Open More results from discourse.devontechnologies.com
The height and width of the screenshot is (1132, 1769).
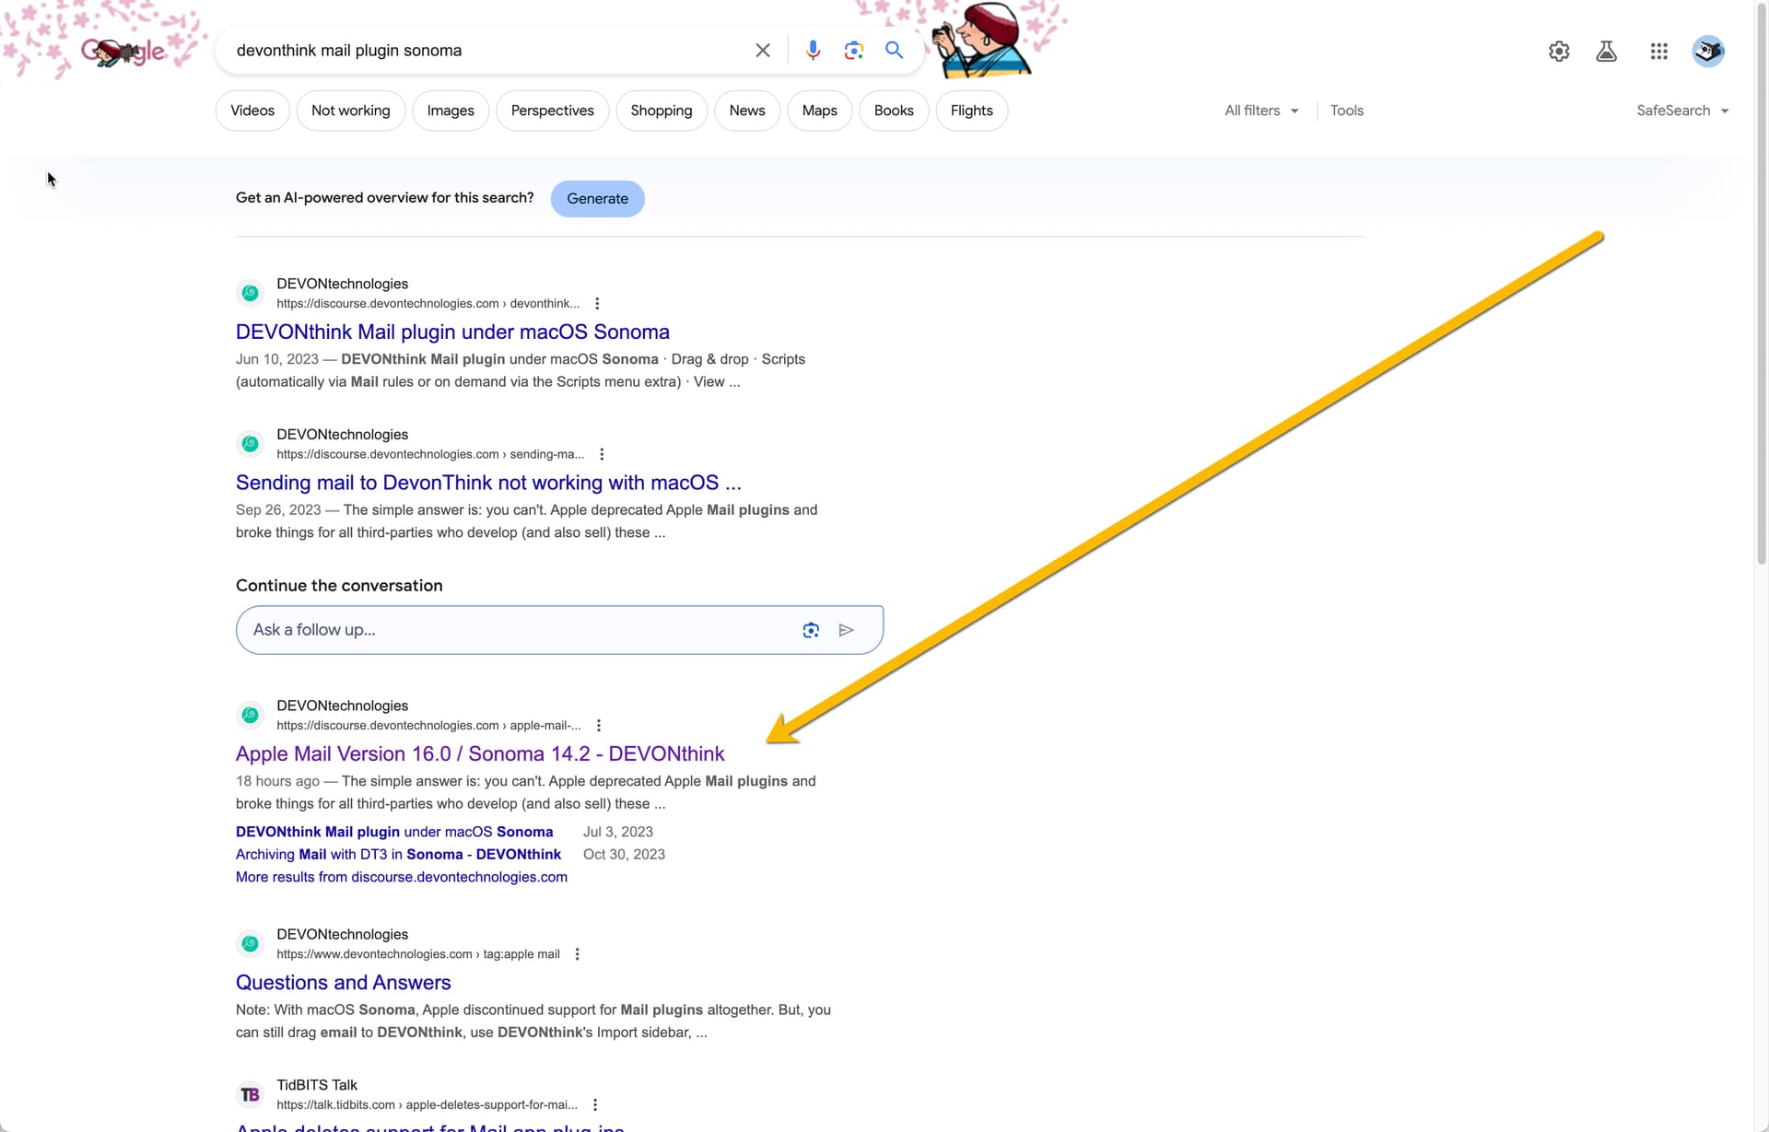click(402, 877)
